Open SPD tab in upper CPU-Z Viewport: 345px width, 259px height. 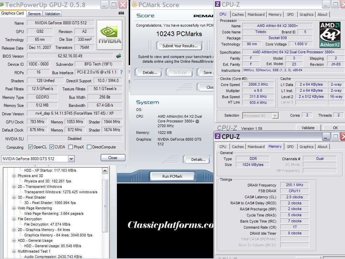pyautogui.click(x=290, y=15)
